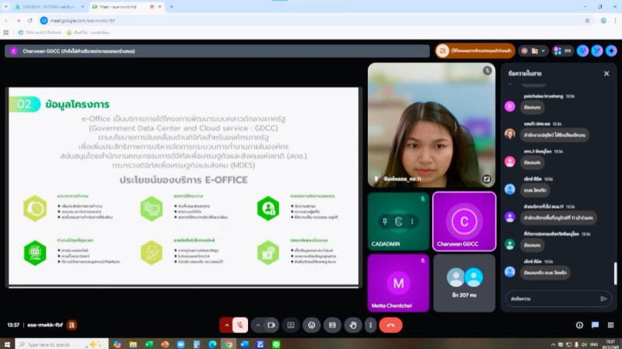Open the emoji reactions picker
The width and height of the screenshot is (622, 349).
312,325
